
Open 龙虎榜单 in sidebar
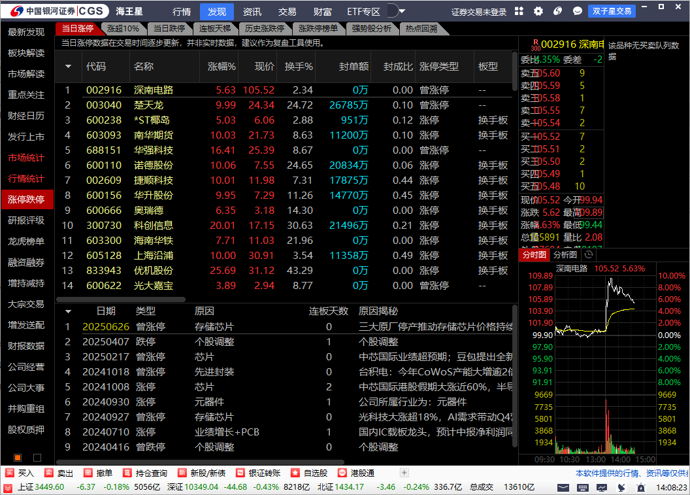pos(26,241)
